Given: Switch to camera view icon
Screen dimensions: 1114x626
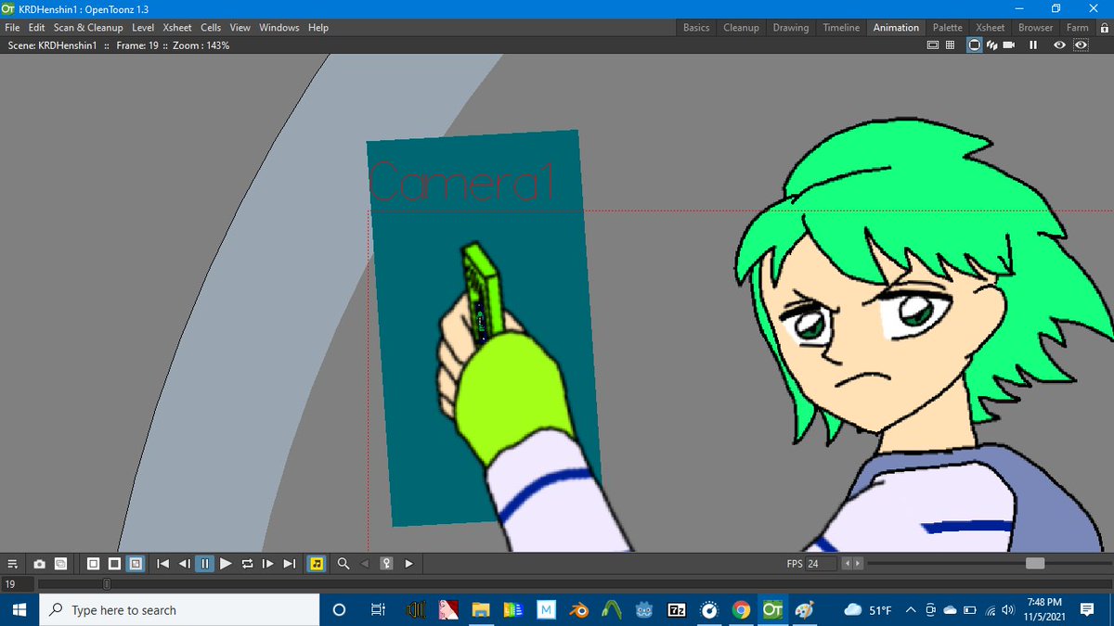Looking at the screenshot, I should pyautogui.click(x=1009, y=45).
